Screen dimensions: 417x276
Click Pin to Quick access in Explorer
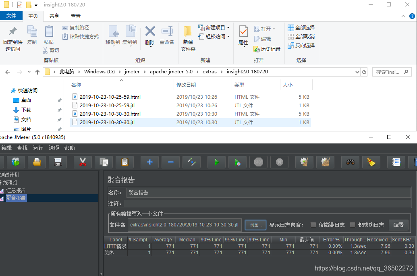(13, 39)
